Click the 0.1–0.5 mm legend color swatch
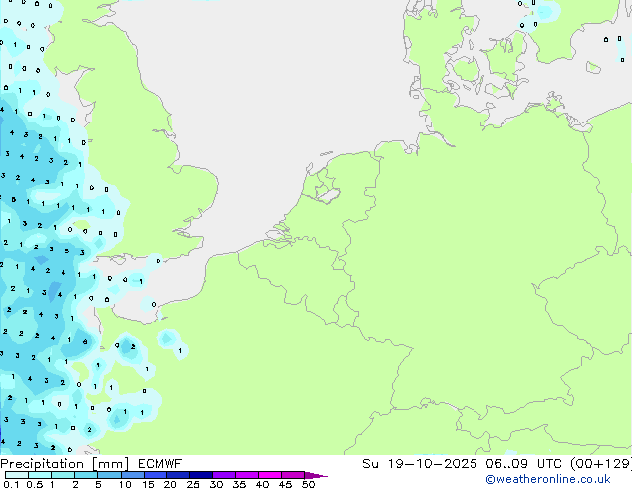632x488 pixels. [17, 475]
